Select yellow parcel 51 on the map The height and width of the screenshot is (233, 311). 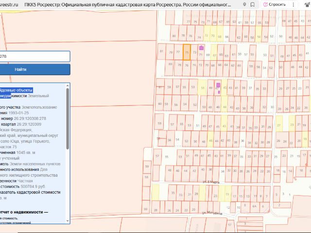coord(202,87)
